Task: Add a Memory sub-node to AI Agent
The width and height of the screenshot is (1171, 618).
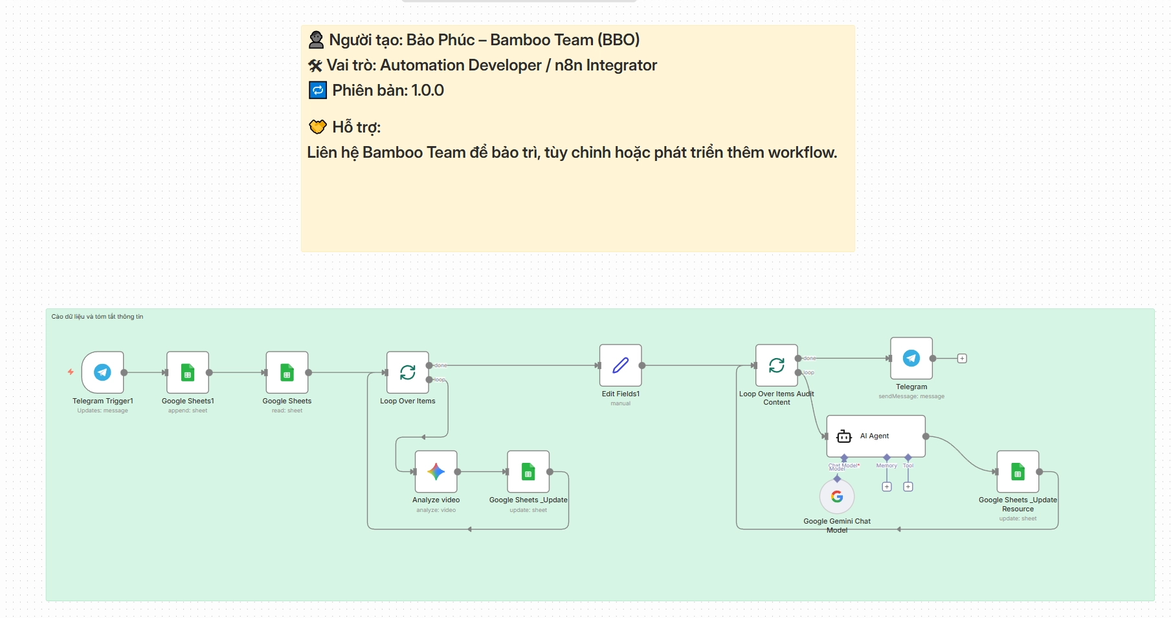Action: click(887, 487)
